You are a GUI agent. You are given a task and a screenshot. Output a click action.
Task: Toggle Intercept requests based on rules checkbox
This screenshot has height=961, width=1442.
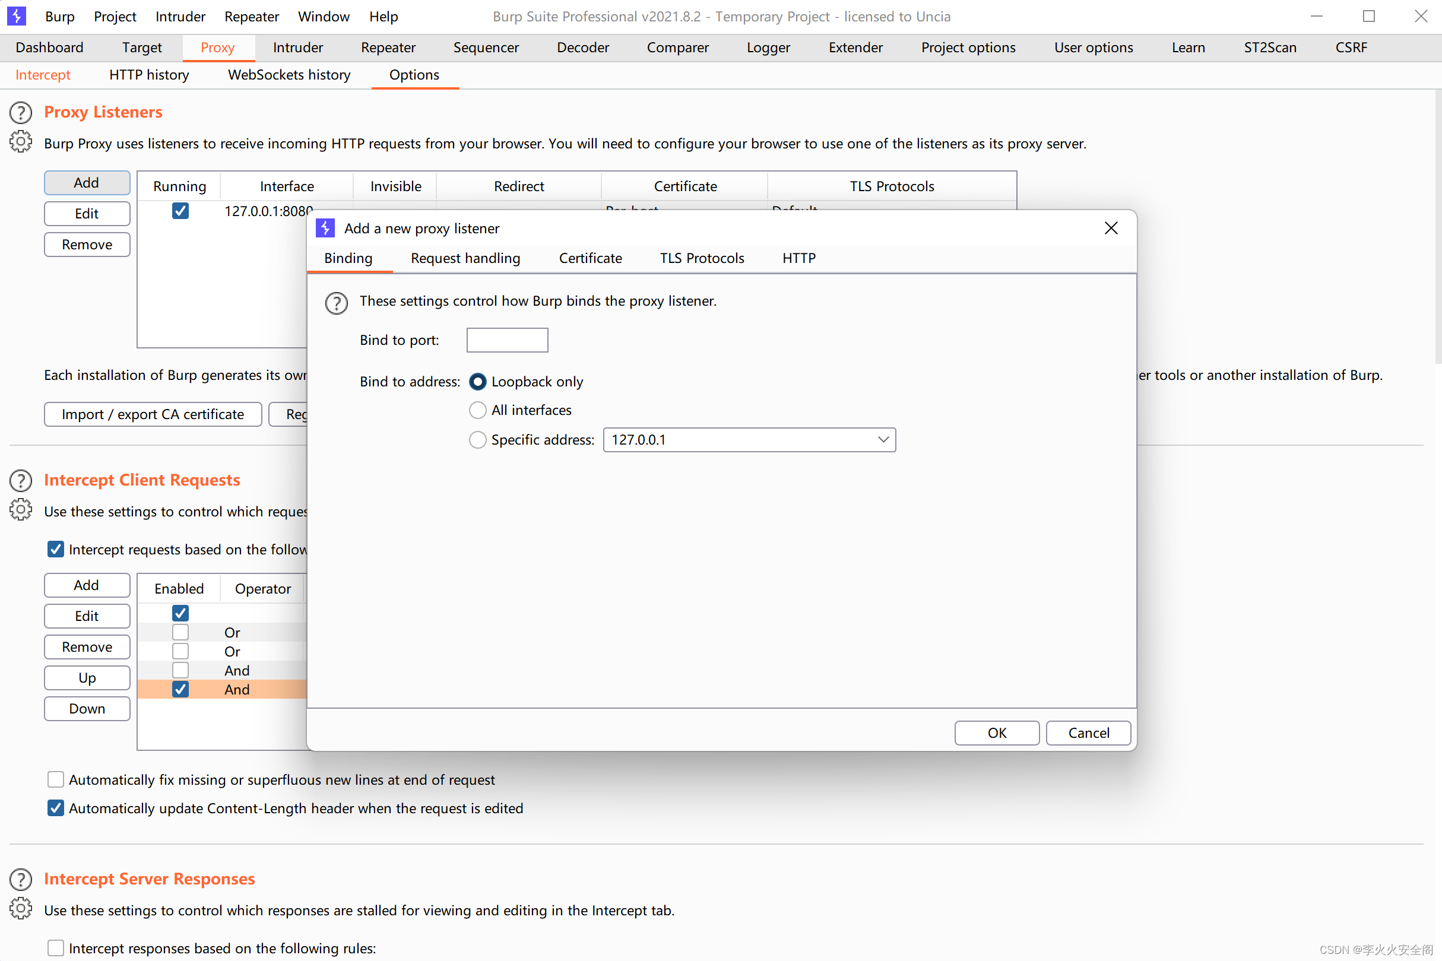coord(55,549)
